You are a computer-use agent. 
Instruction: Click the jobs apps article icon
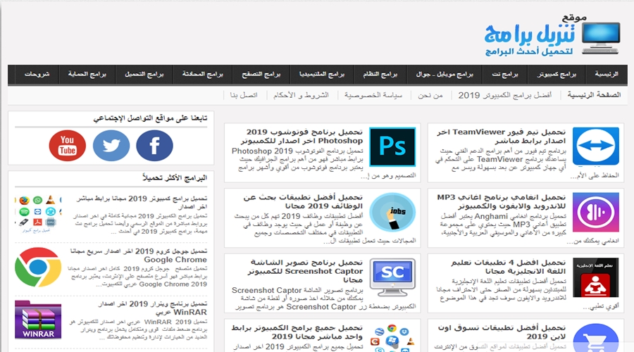click(x=392, y=212)
